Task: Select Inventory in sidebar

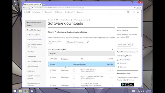Action: pyautogui.click(x=31, y=52)
